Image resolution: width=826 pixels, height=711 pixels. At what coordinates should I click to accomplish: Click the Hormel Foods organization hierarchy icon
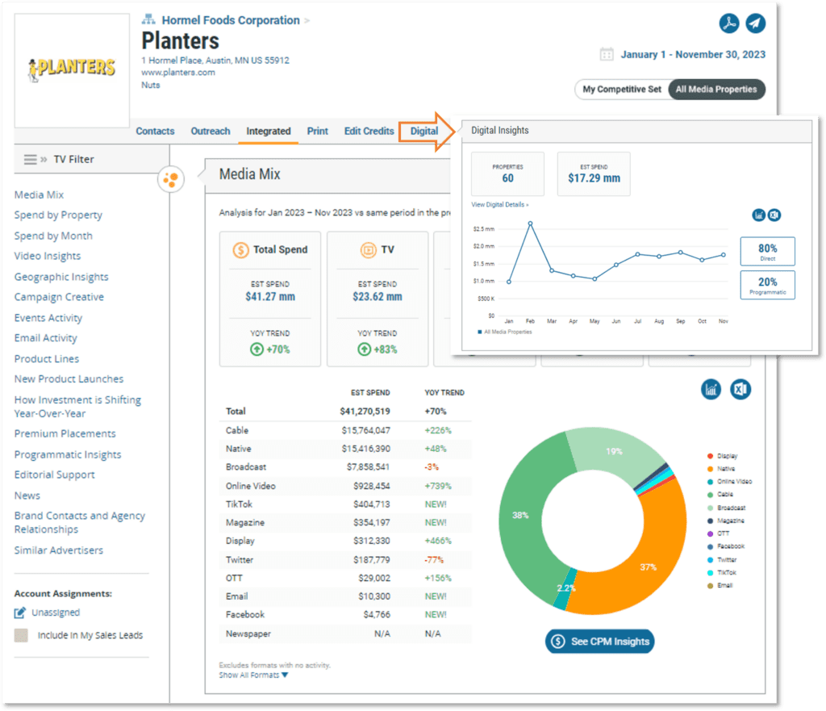[148, 19]
